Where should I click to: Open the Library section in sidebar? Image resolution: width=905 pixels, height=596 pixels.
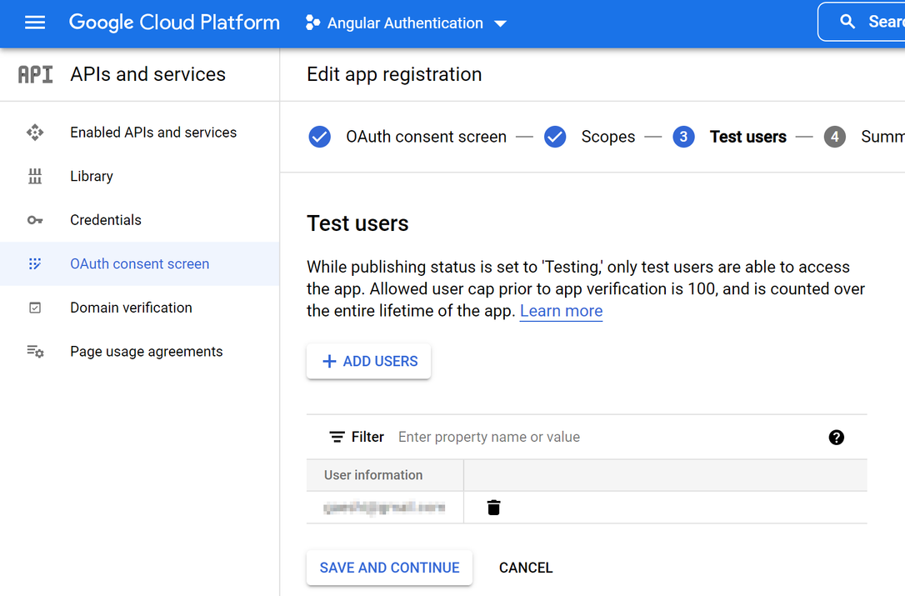coord(91,176)
